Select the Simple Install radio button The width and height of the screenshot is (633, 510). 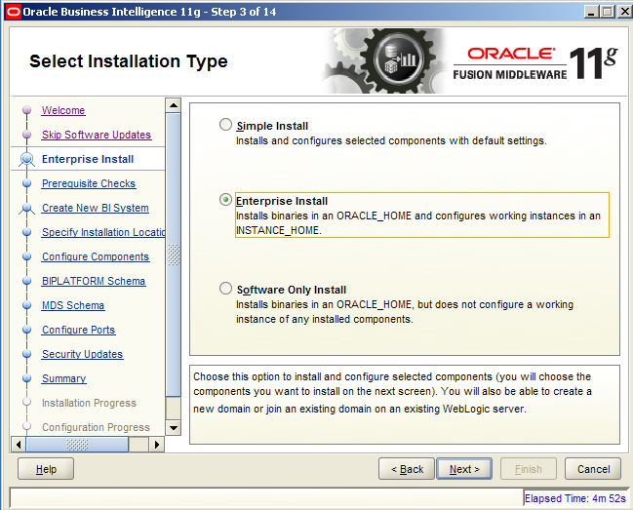225,125
